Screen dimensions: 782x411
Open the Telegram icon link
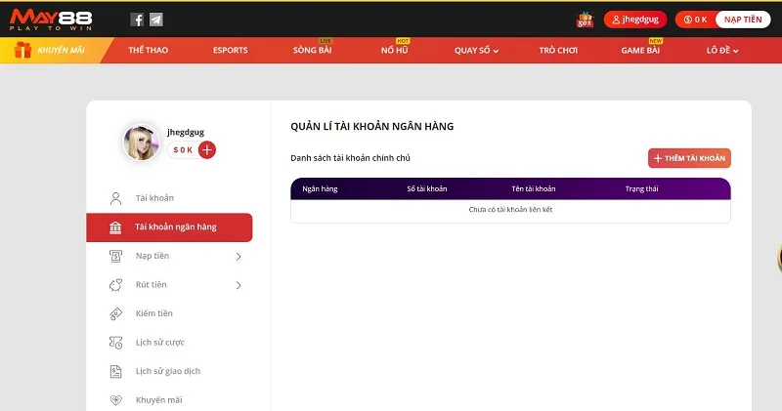156,20
